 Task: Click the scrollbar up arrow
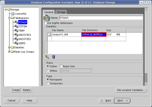click(x=146, y=9)
